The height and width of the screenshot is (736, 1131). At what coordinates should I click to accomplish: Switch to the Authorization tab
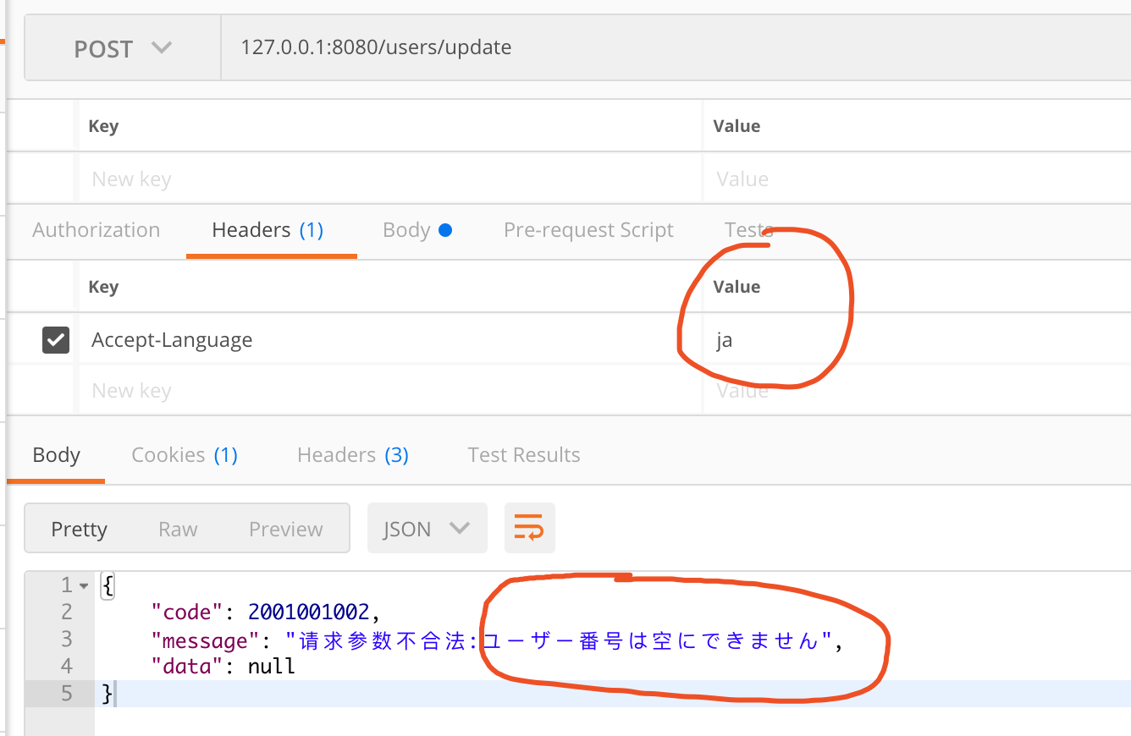[x=96, y=230]
